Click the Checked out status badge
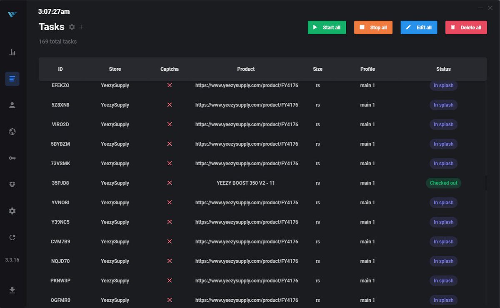The width and height of the screenshot is (500, 308). click(443, 183)
